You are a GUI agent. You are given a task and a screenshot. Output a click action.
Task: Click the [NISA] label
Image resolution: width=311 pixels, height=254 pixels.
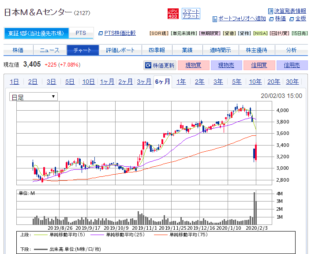[x=261, y=34]
